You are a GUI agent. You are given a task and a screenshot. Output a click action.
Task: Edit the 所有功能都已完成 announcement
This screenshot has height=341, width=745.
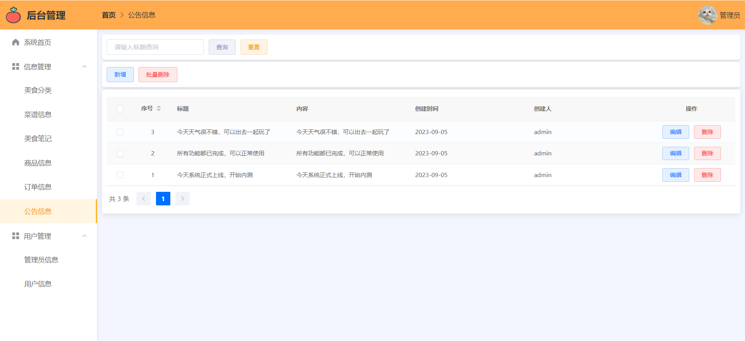pos(676,153)
